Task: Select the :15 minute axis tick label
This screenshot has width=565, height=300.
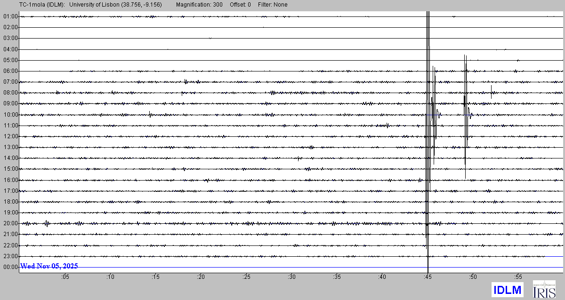Action: (155, 276)
